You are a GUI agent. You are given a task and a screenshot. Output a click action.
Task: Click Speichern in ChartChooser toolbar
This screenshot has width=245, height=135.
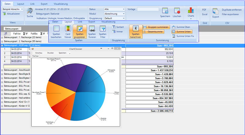[x=62, y=53]
